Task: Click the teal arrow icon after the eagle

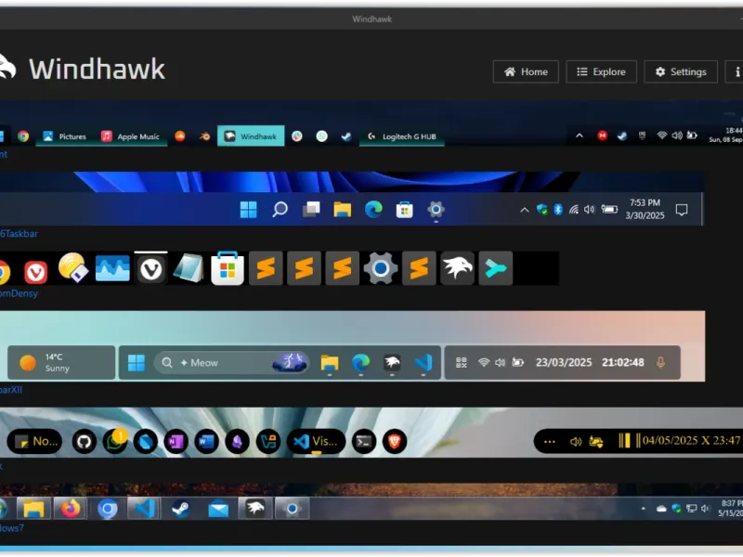Action: point(496,268)
